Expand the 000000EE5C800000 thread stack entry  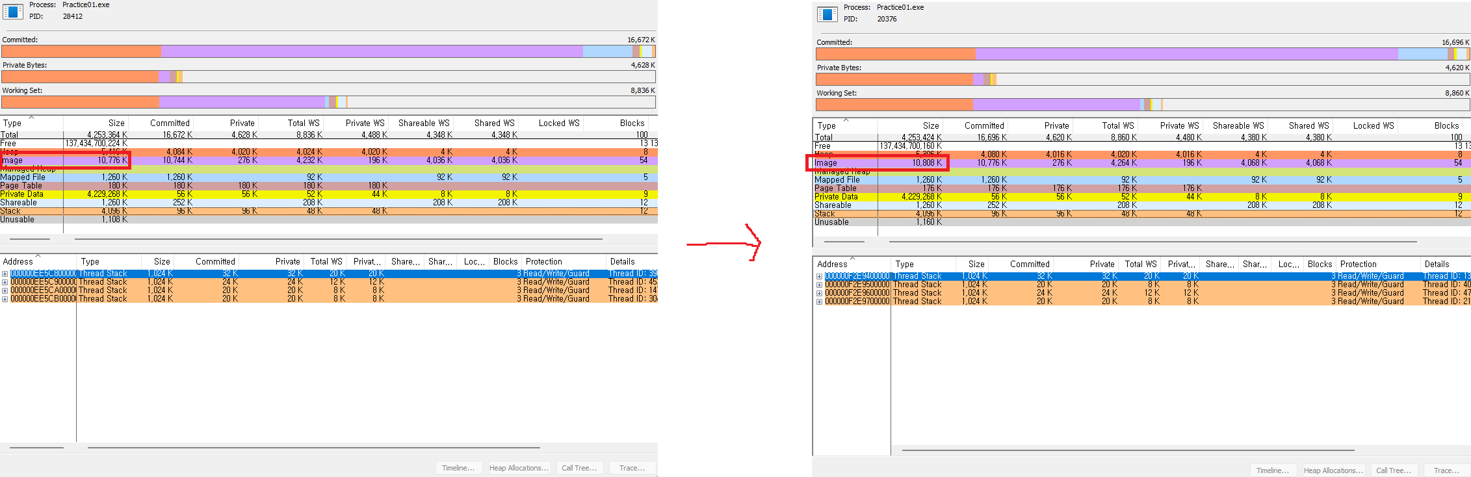[5, 274]
